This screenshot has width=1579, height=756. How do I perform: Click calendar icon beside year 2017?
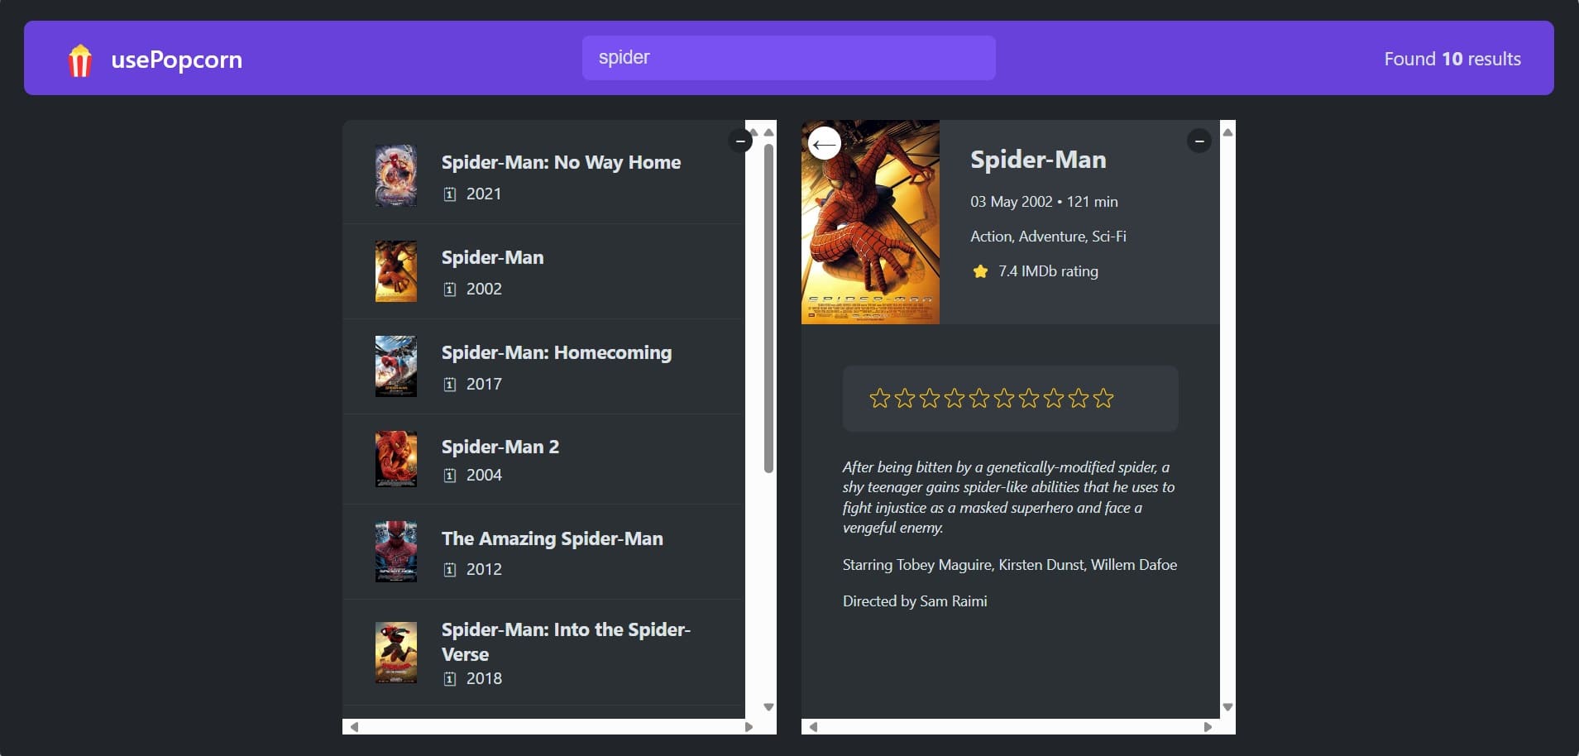[x=449, y=385]
